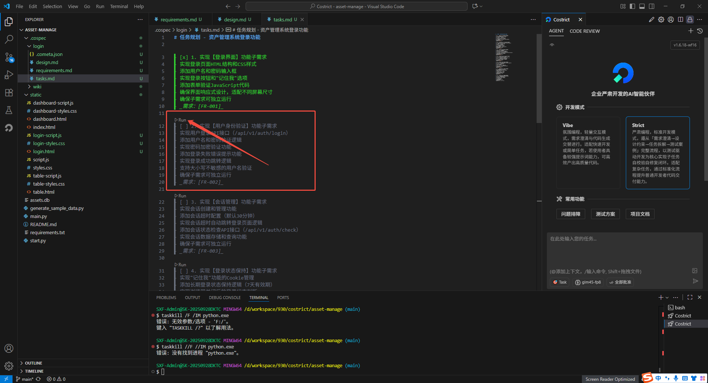Show Costrict task history

click(x=700, y=31)
